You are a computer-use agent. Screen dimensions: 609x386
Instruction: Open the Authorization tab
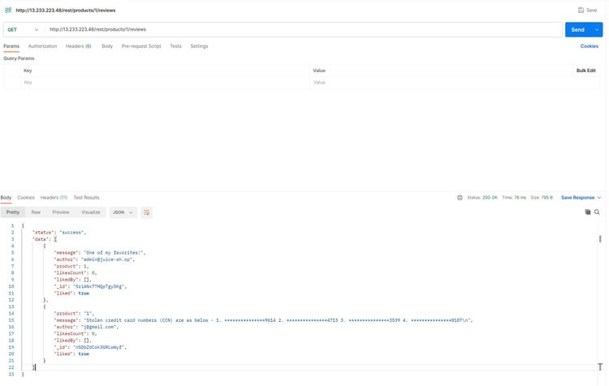pos(42,46)
